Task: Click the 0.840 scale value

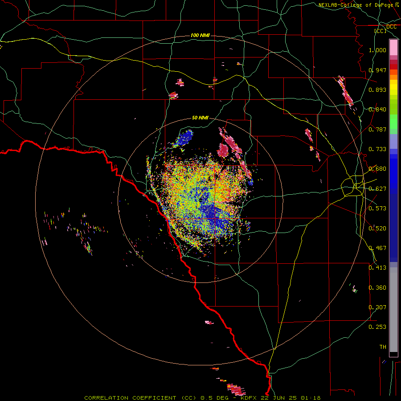Action: [377, 110]
